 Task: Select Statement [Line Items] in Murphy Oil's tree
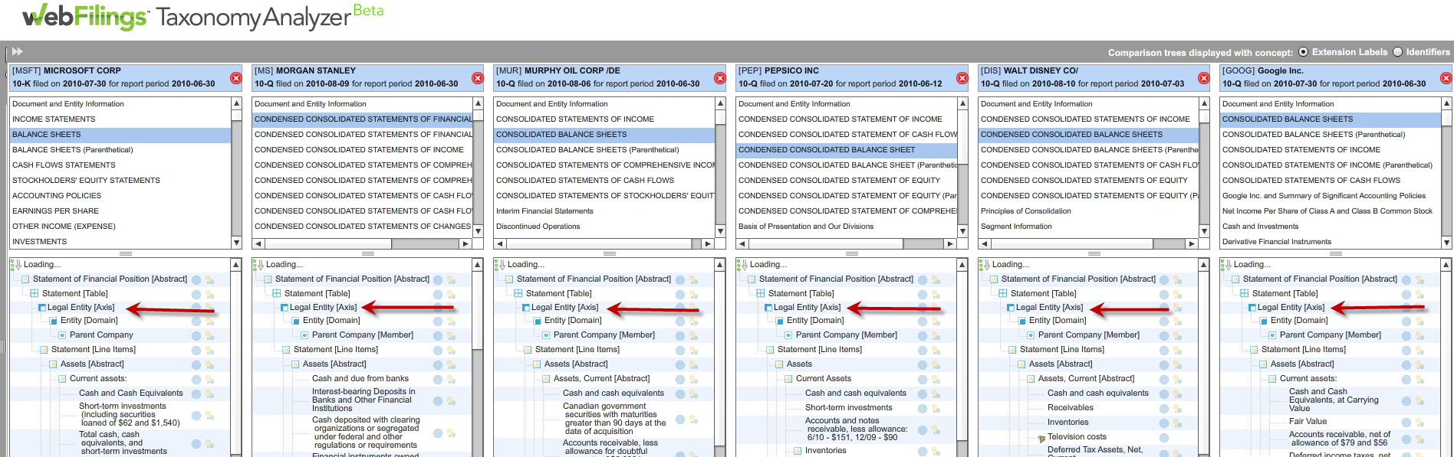click(577, 350)
